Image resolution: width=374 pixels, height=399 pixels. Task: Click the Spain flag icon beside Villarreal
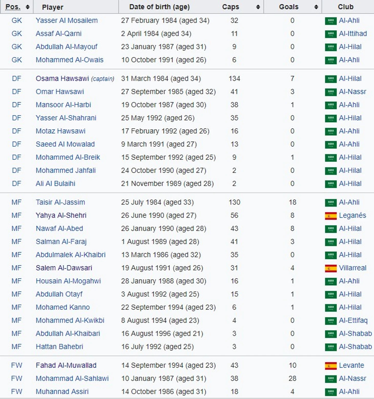point(330,268)
